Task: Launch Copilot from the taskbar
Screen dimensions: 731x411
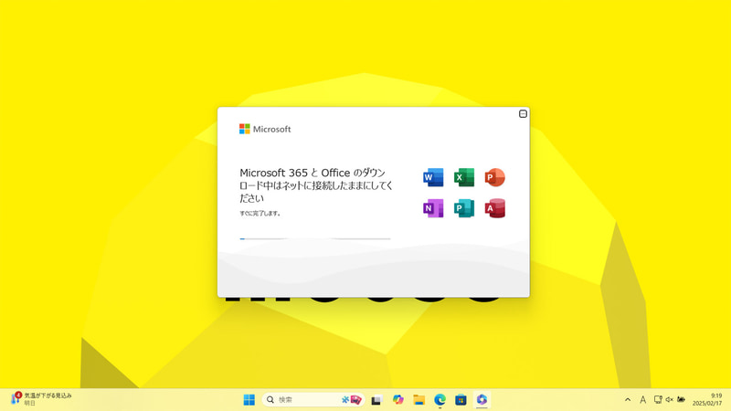Action: 397,400
